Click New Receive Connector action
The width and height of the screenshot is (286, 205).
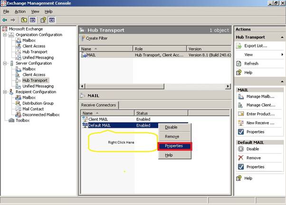point(260,123)
